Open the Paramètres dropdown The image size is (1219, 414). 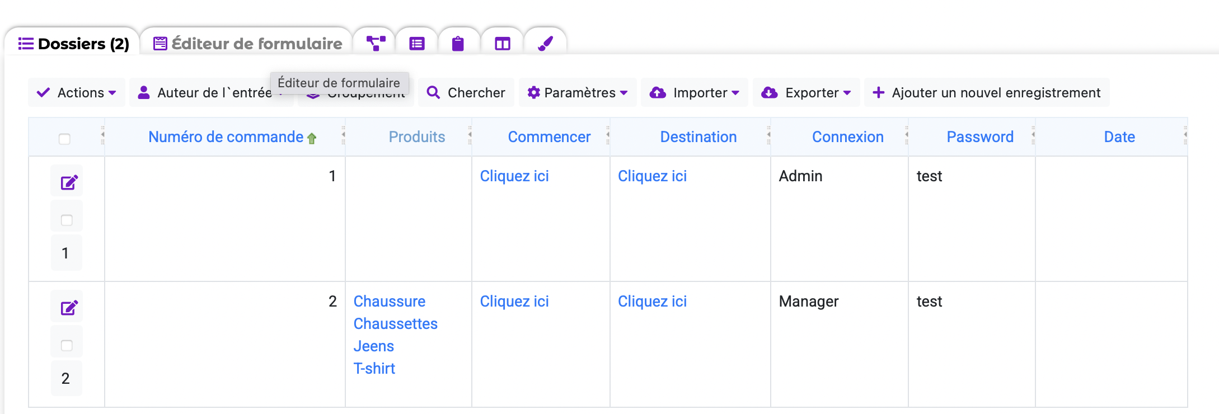click(x=578, y=92)
